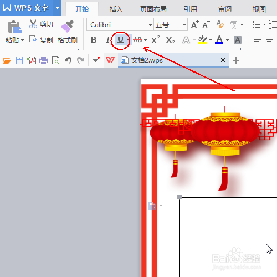
Task: Toggle strikethrough AB formatting
Action: pyautogui.click(x=137, y=40)
